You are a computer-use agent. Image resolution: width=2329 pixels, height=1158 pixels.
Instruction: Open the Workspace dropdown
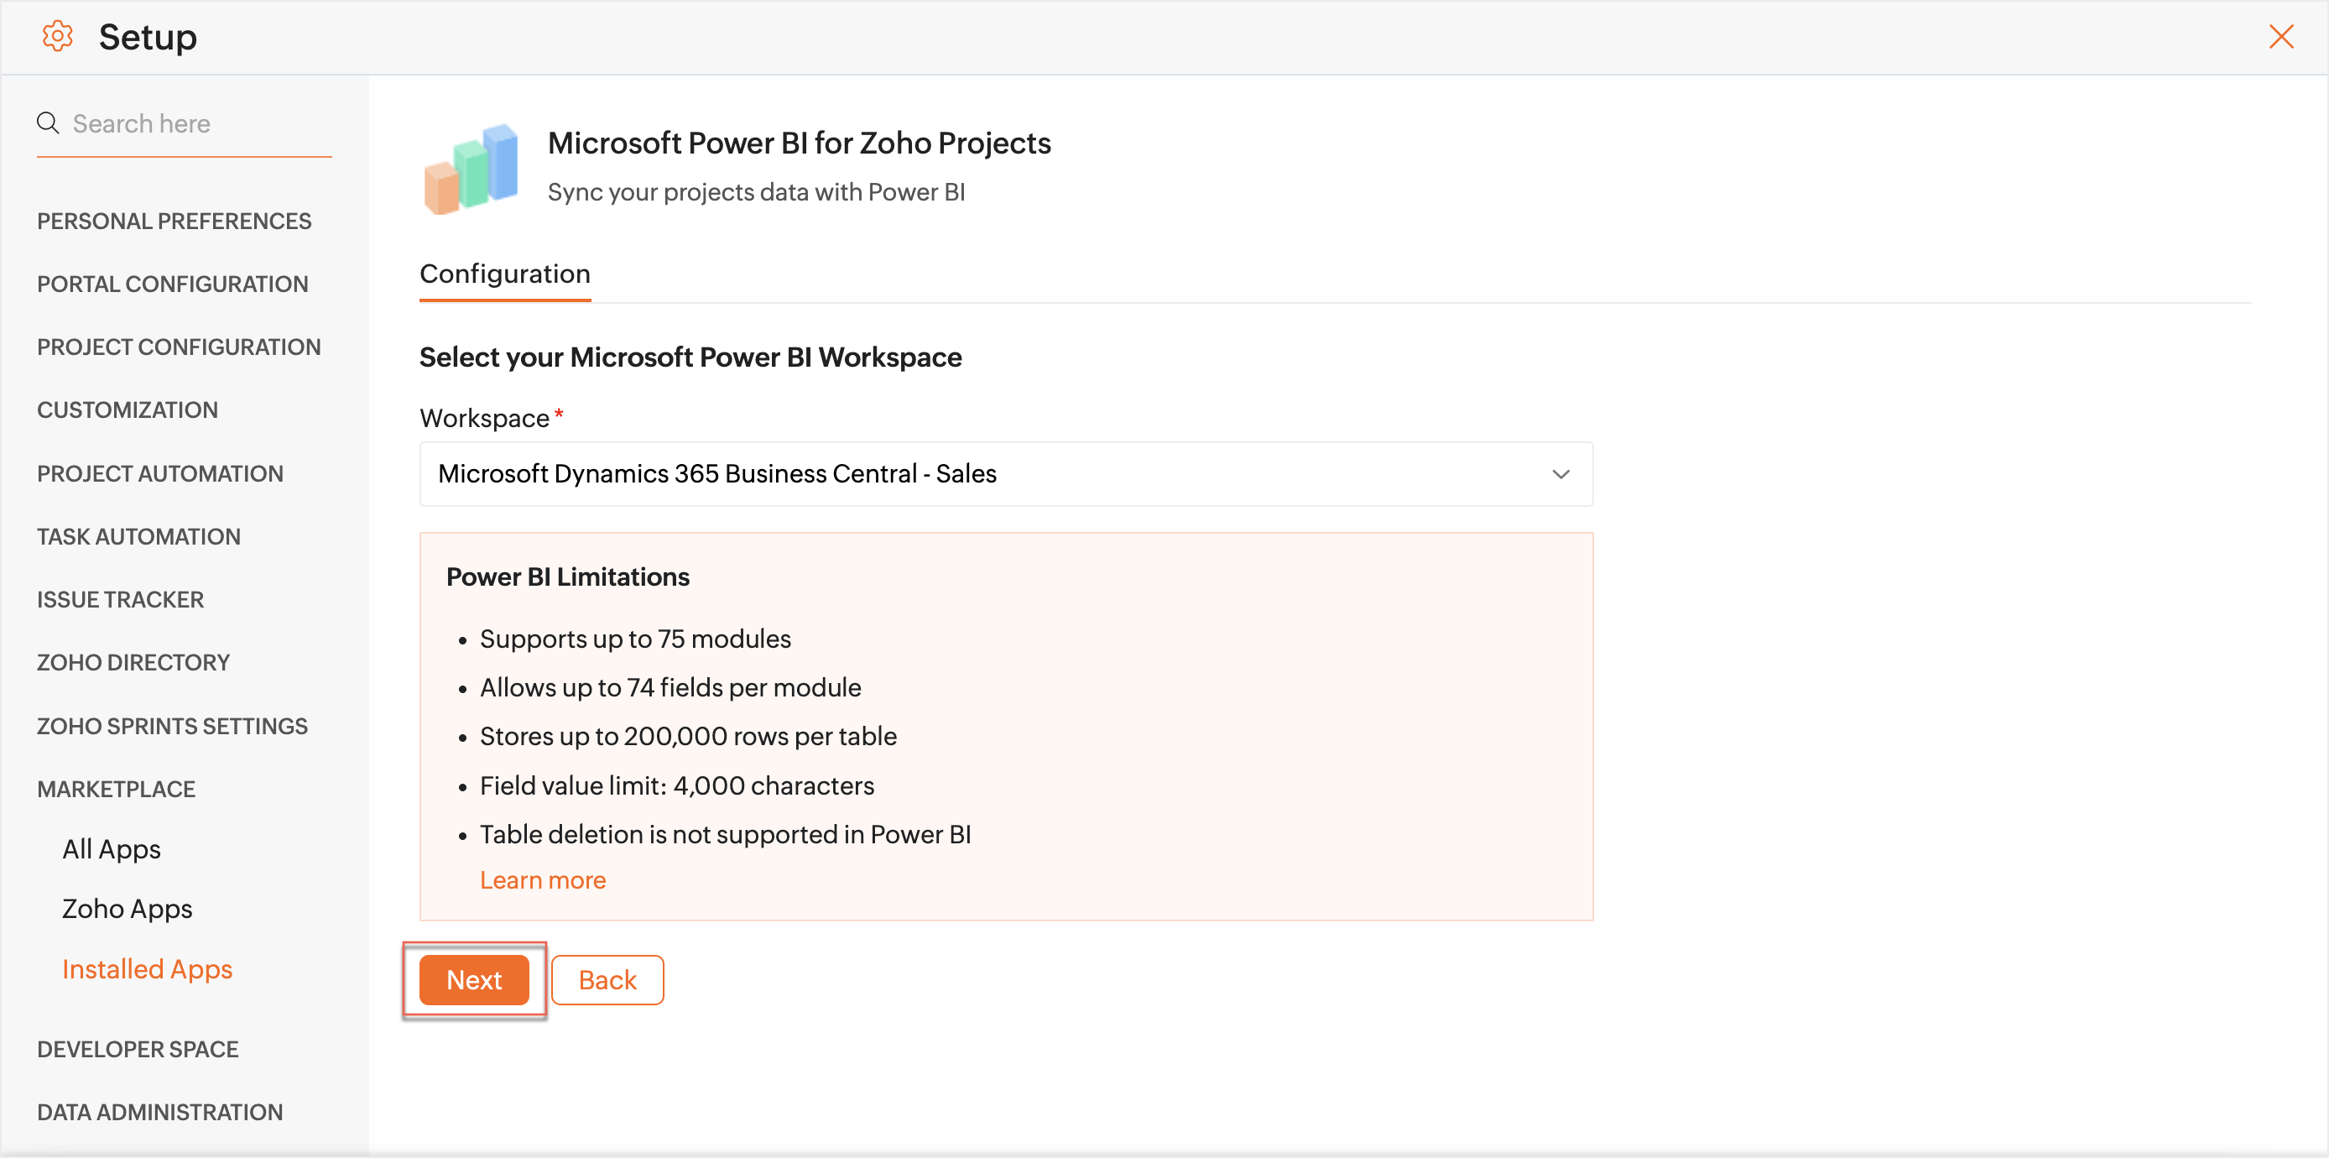click(x=1005, y=473)
